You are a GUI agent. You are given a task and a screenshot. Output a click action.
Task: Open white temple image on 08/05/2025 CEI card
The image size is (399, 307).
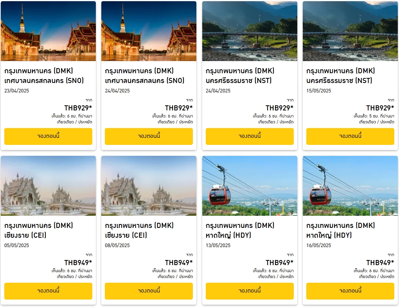149,186
